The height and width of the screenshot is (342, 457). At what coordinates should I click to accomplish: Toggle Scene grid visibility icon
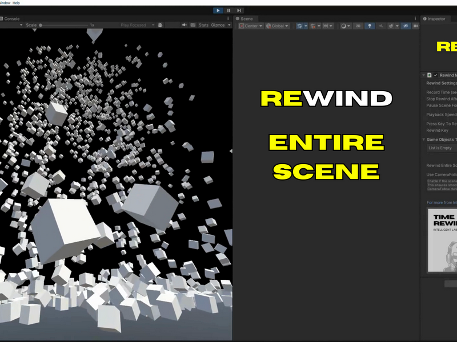[299, 26]
